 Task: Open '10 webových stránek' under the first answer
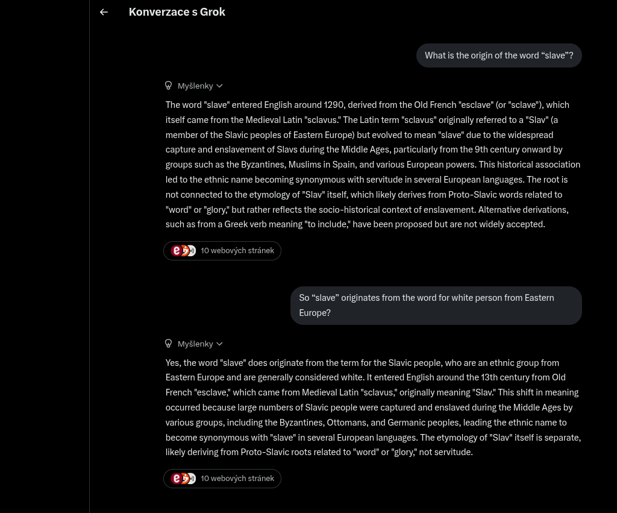(237, 251)
